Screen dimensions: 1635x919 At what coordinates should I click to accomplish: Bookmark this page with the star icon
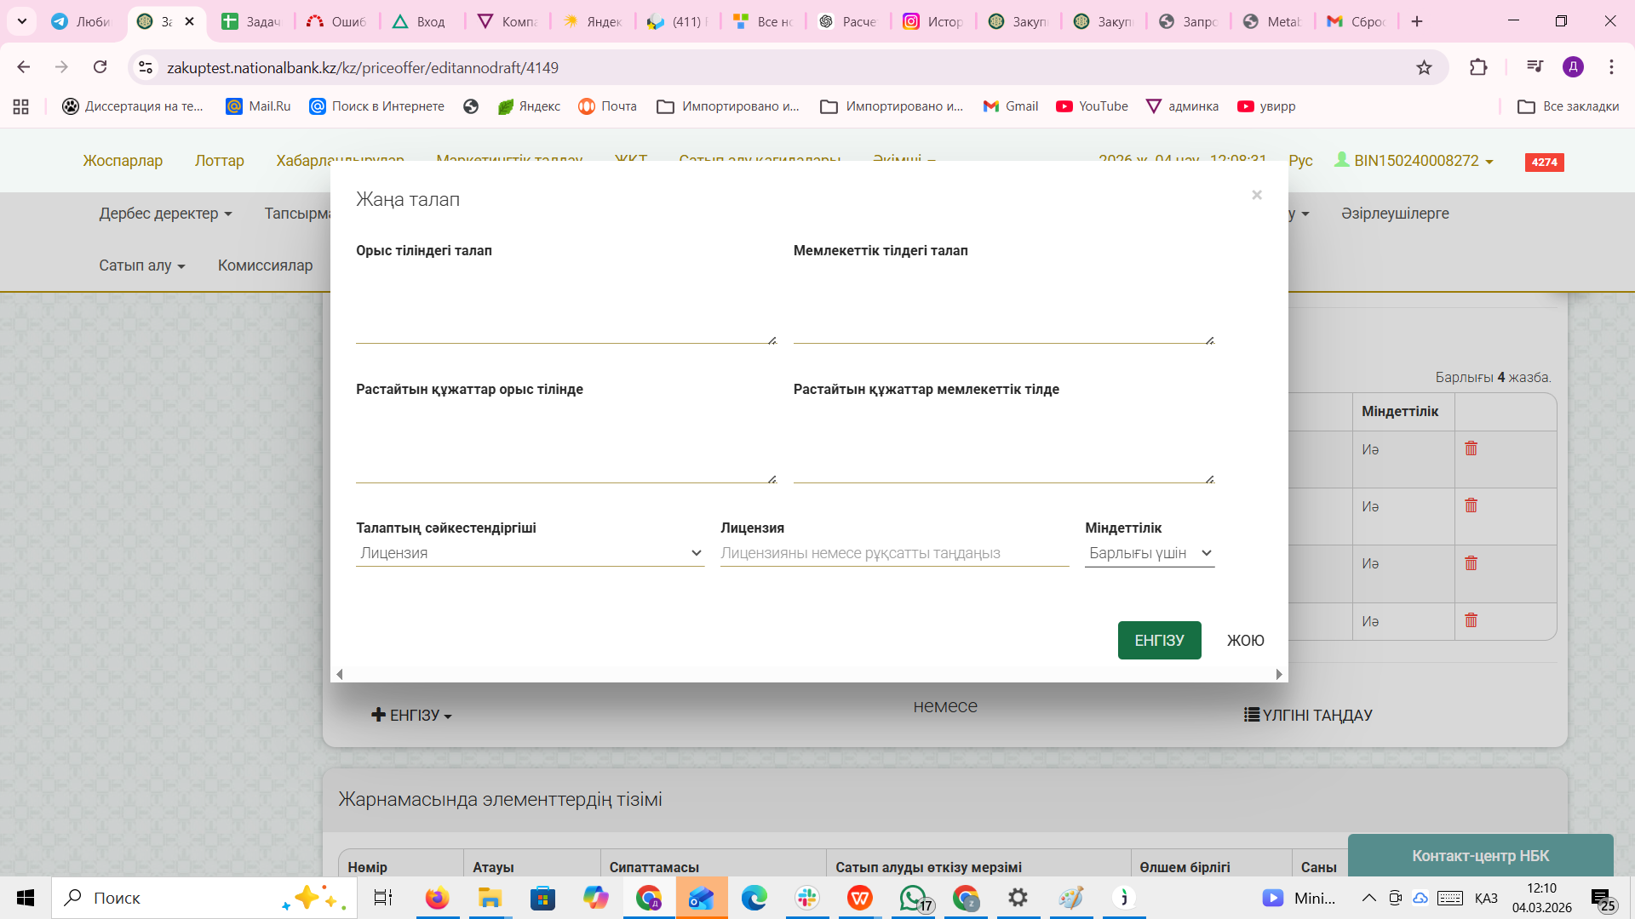point(1424,67)
